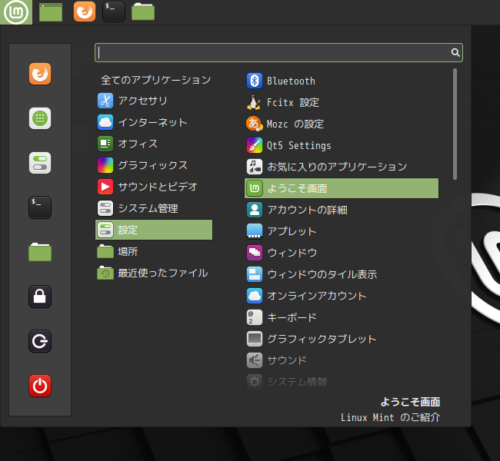Open サウンドとビデオ category
The height and width of the screenshot is (461, 500).
click(154, 187)
